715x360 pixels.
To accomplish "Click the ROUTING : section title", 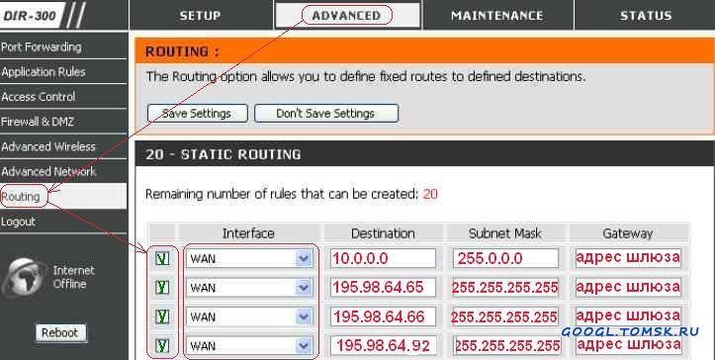I will coord(182,51).
